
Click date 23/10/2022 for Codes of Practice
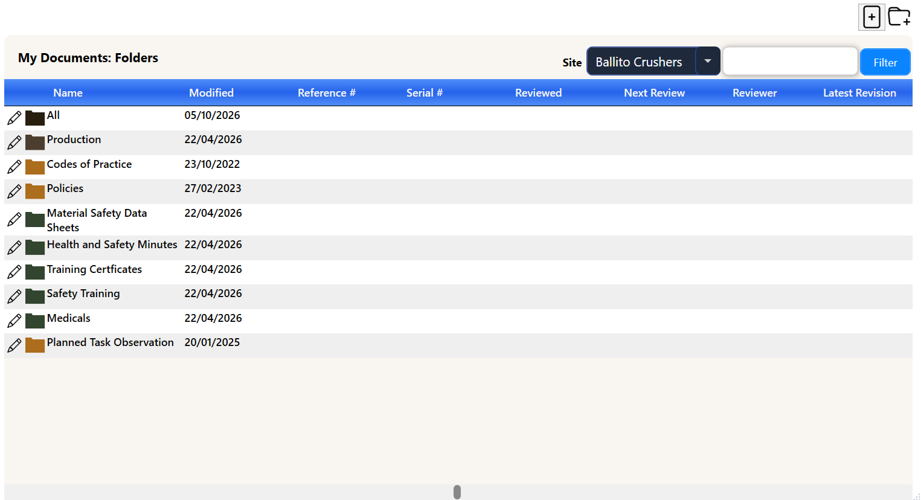212,164
